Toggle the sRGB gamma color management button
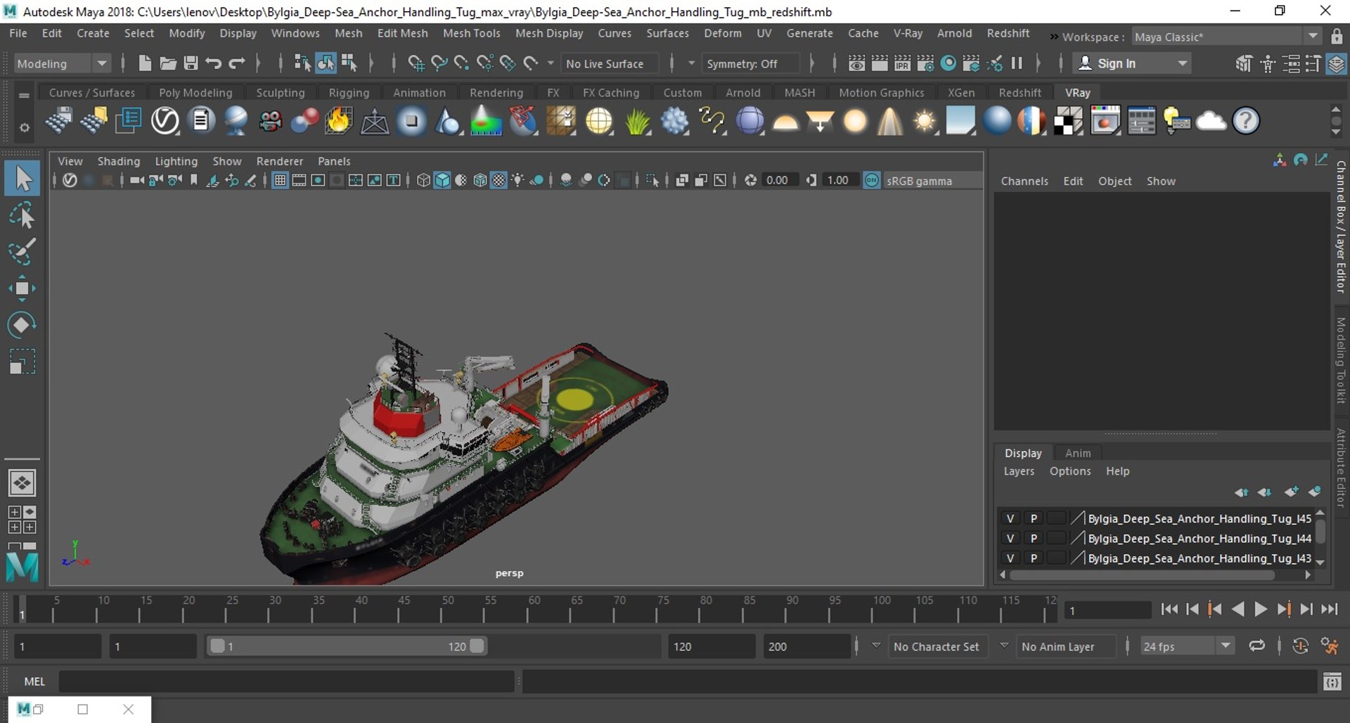Viewport: 1350px width, 723px height. (872, 180)
